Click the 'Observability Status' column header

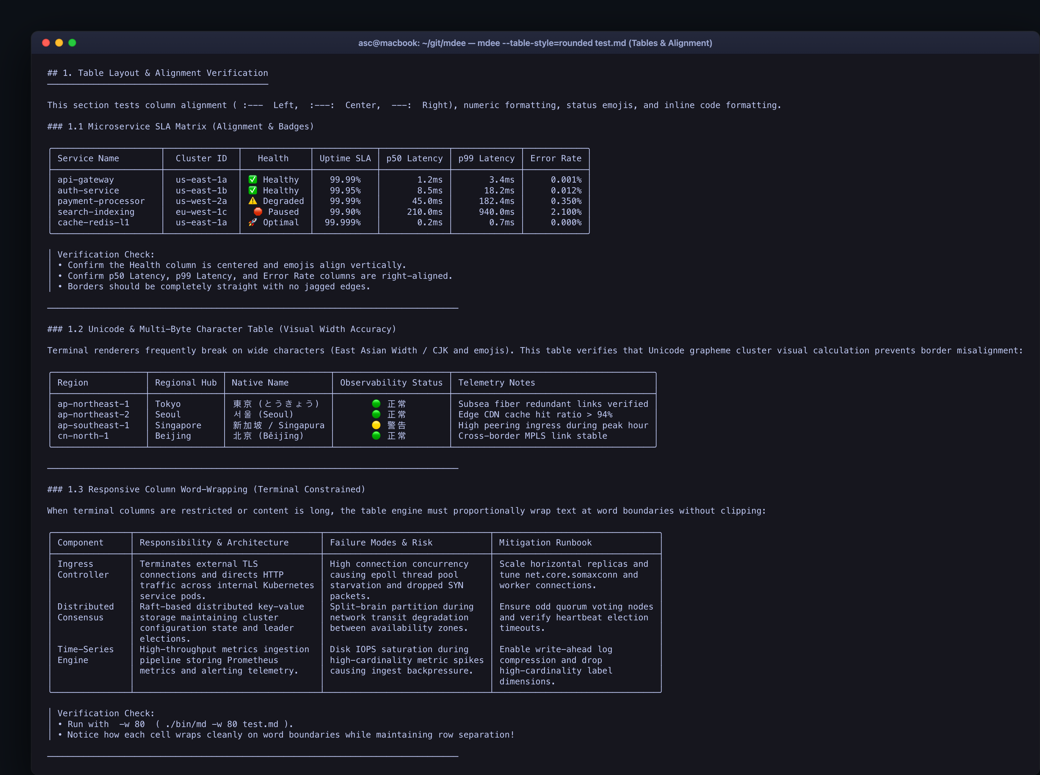click(391, 383)
